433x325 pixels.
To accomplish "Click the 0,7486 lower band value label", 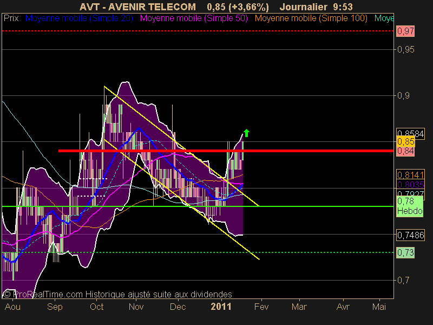I will [410, 235].
